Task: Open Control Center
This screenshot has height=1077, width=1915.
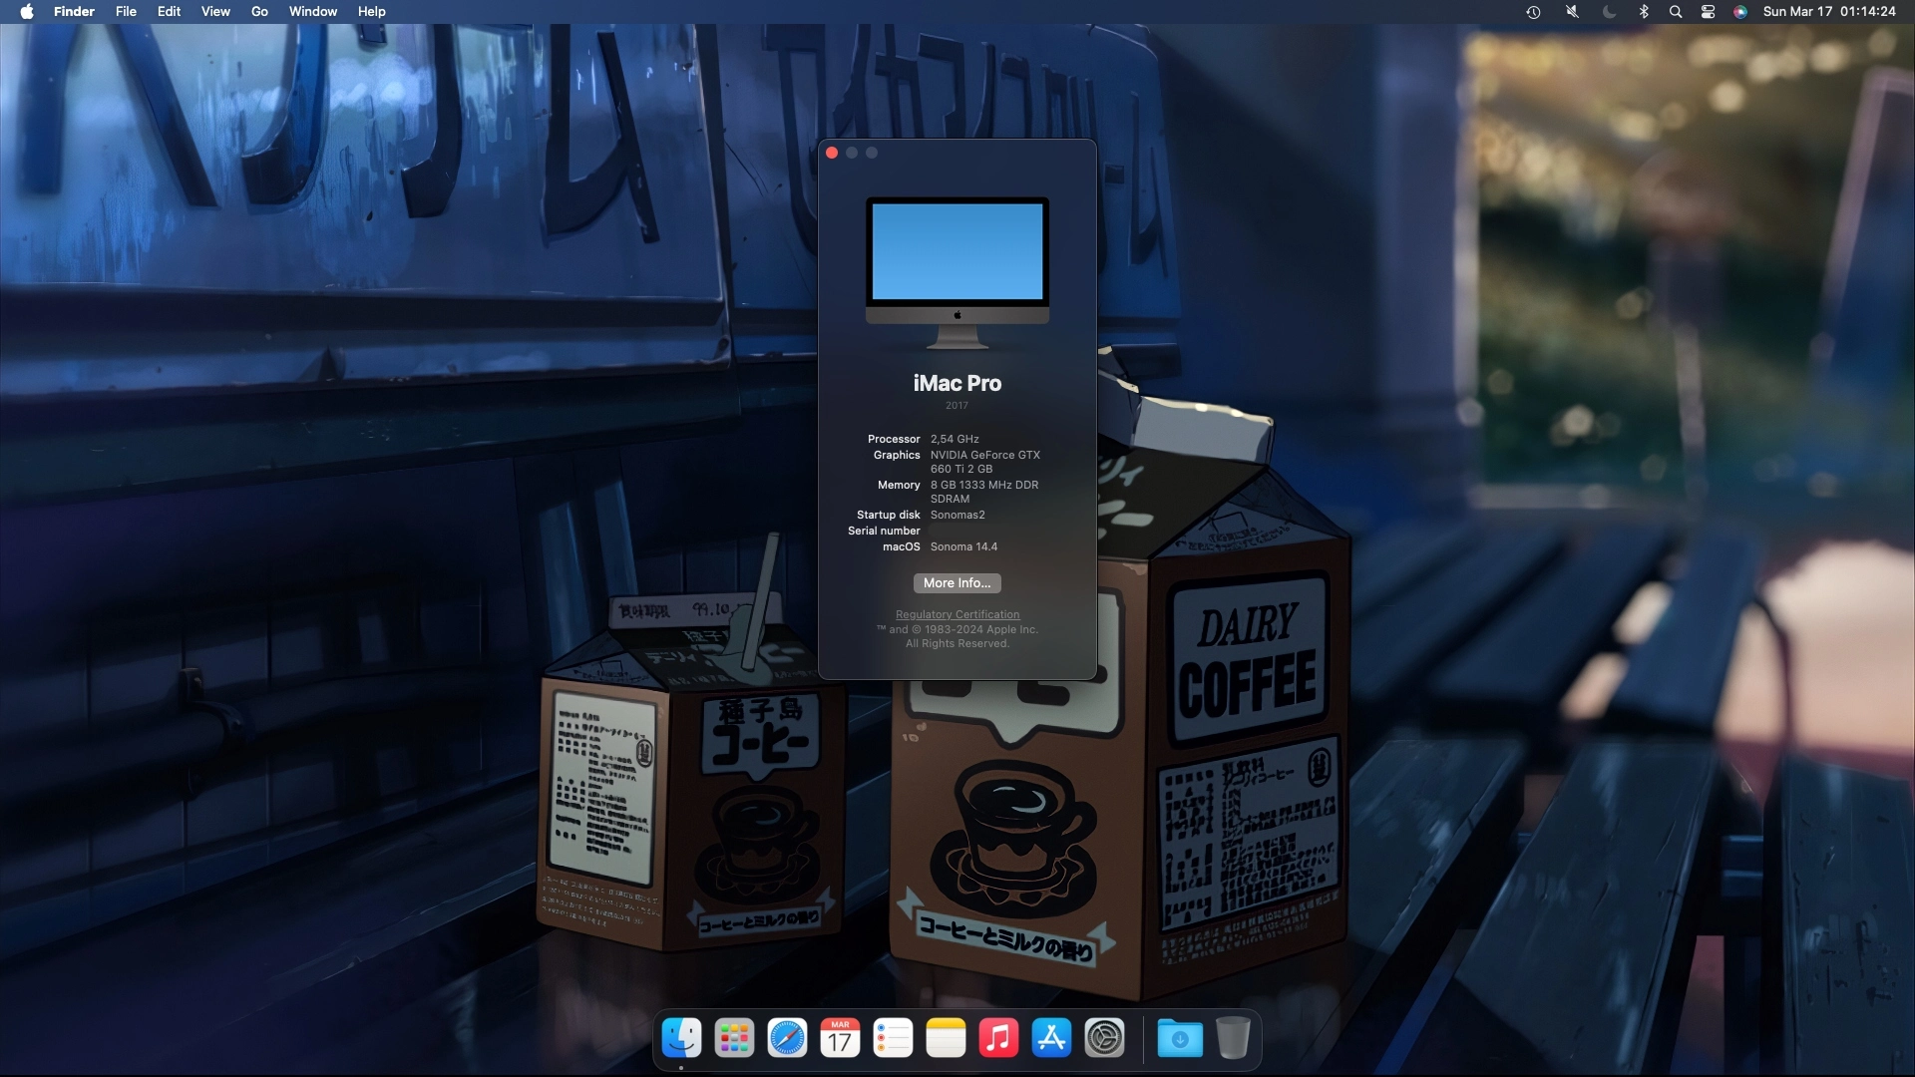Action: click(1708, 12)
